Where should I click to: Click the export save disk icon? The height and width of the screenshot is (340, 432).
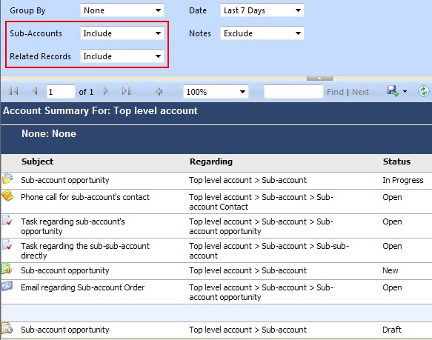[x=392, y=91]
